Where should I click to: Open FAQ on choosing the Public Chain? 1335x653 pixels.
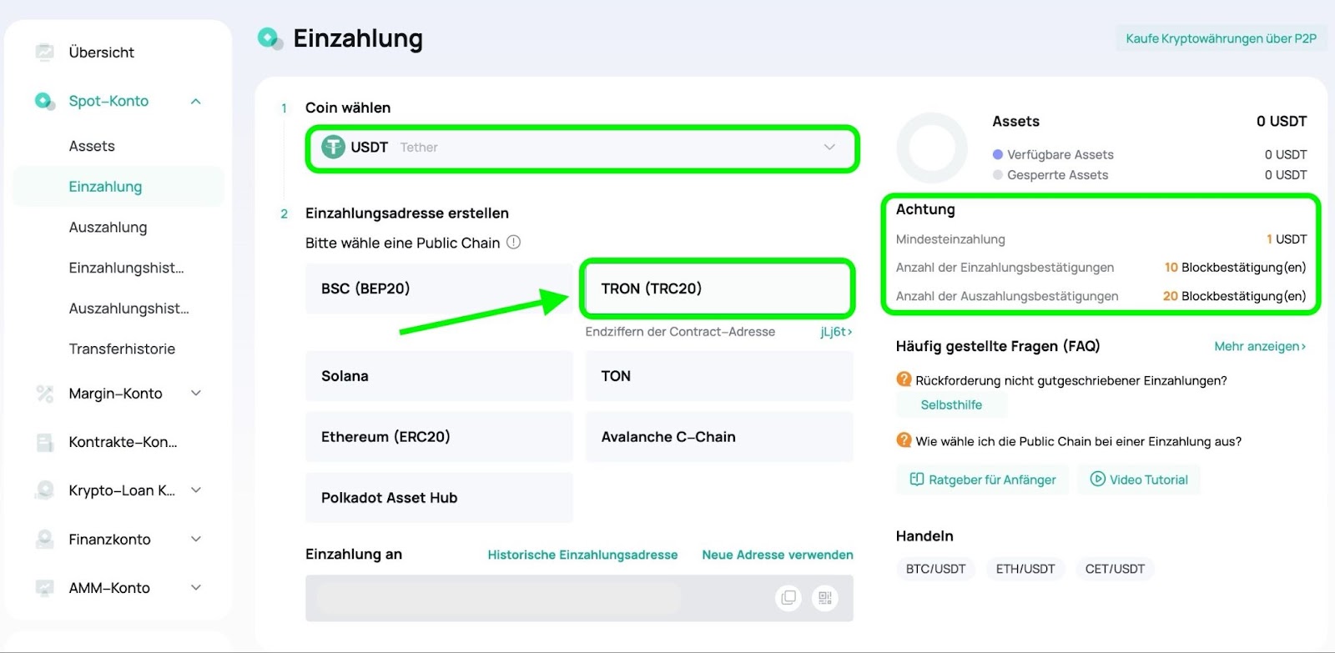[1079, 441]
